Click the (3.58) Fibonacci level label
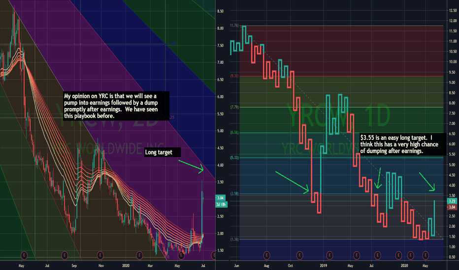Viewport: 459px width, 270px height. [234, 193]
